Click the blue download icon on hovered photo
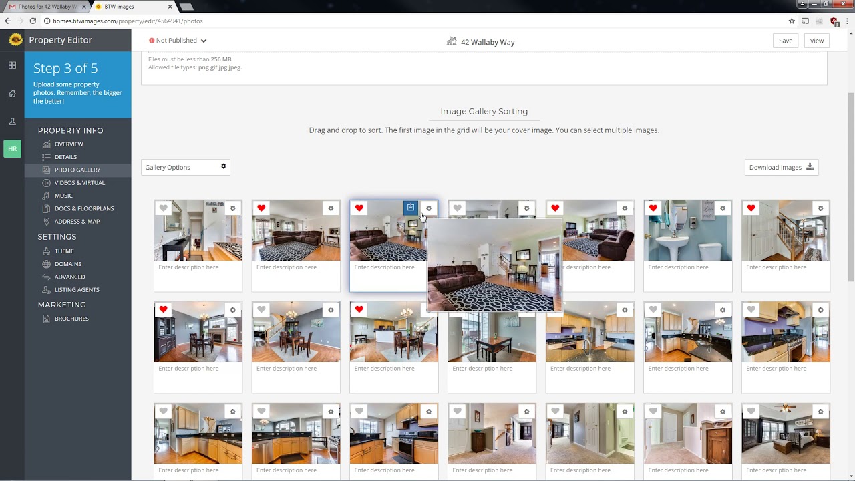The height and width of the screenshot is (481, 855). pos(411,208)
